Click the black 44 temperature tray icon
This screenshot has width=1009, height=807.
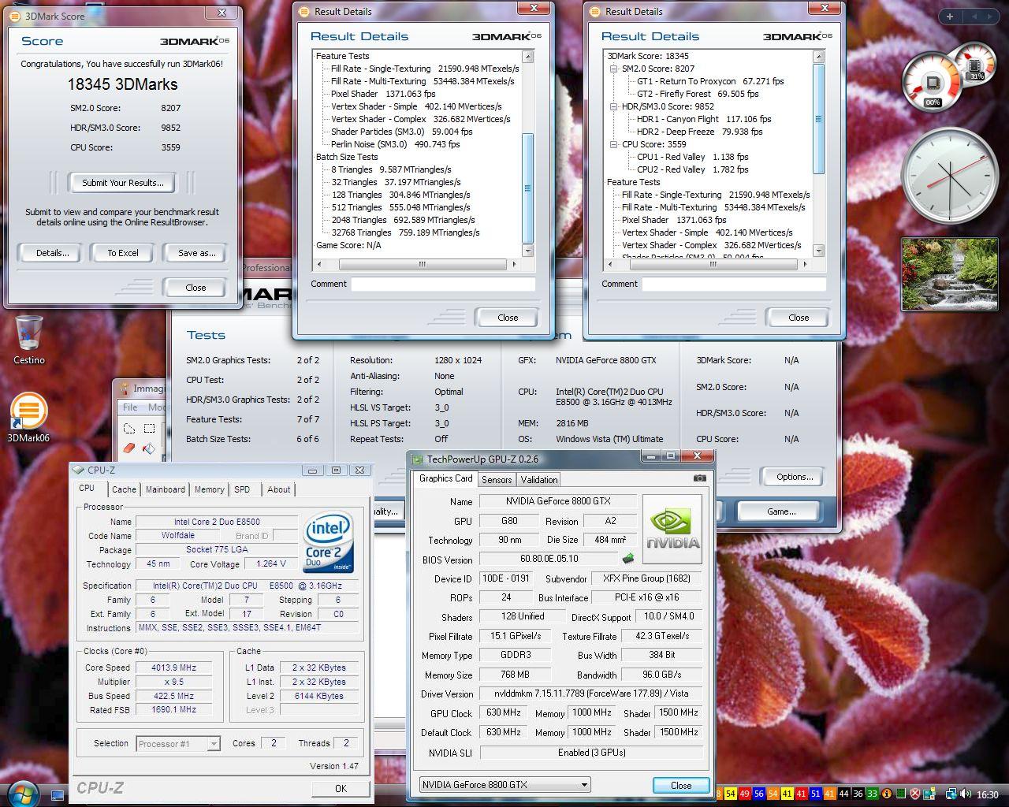tap(844, 794)
